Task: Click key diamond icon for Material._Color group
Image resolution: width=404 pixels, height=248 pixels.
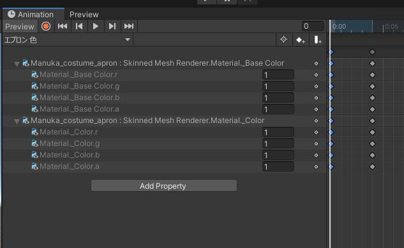Action: coord(316,121)
